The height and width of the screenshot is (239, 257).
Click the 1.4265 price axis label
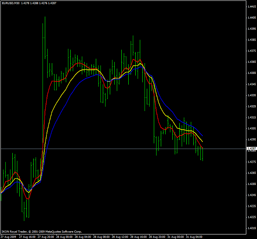252,173
